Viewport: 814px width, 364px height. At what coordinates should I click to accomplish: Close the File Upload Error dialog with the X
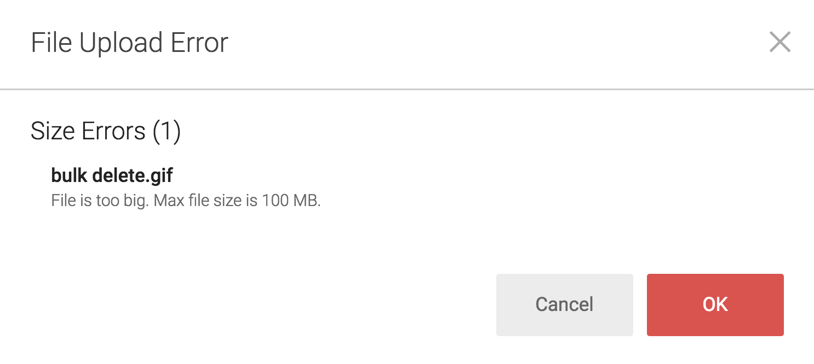pos(780,43)
